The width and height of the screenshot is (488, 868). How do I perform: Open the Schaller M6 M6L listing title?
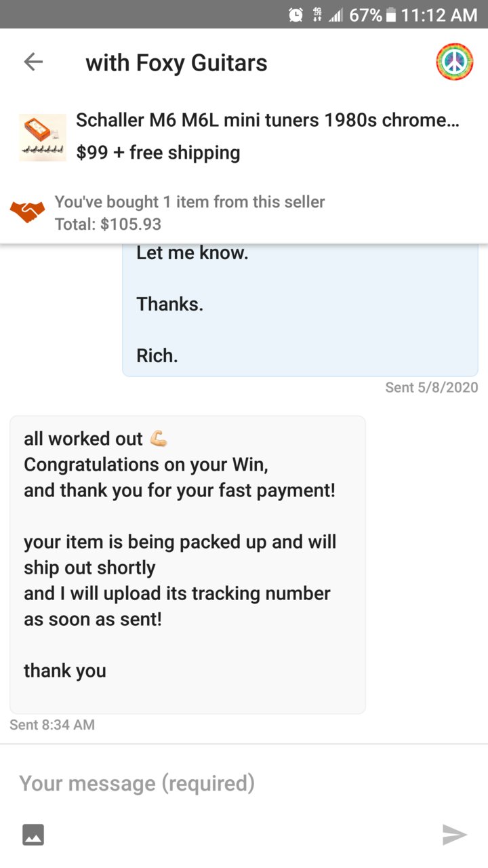tap(268, 121)
